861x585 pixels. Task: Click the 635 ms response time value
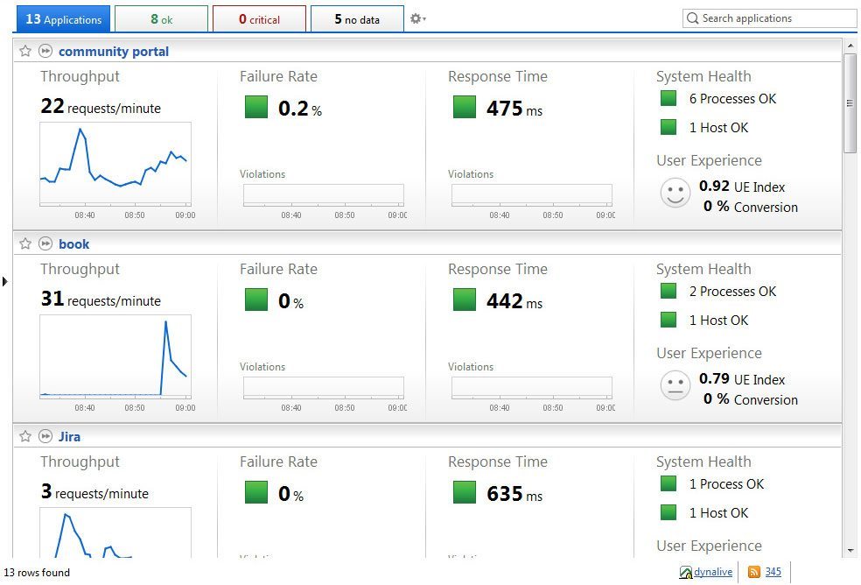pos(514,493)
